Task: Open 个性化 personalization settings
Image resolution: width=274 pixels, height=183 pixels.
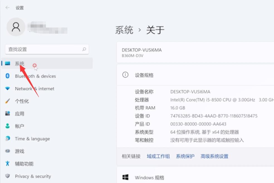Action: [x=8, y=101]
